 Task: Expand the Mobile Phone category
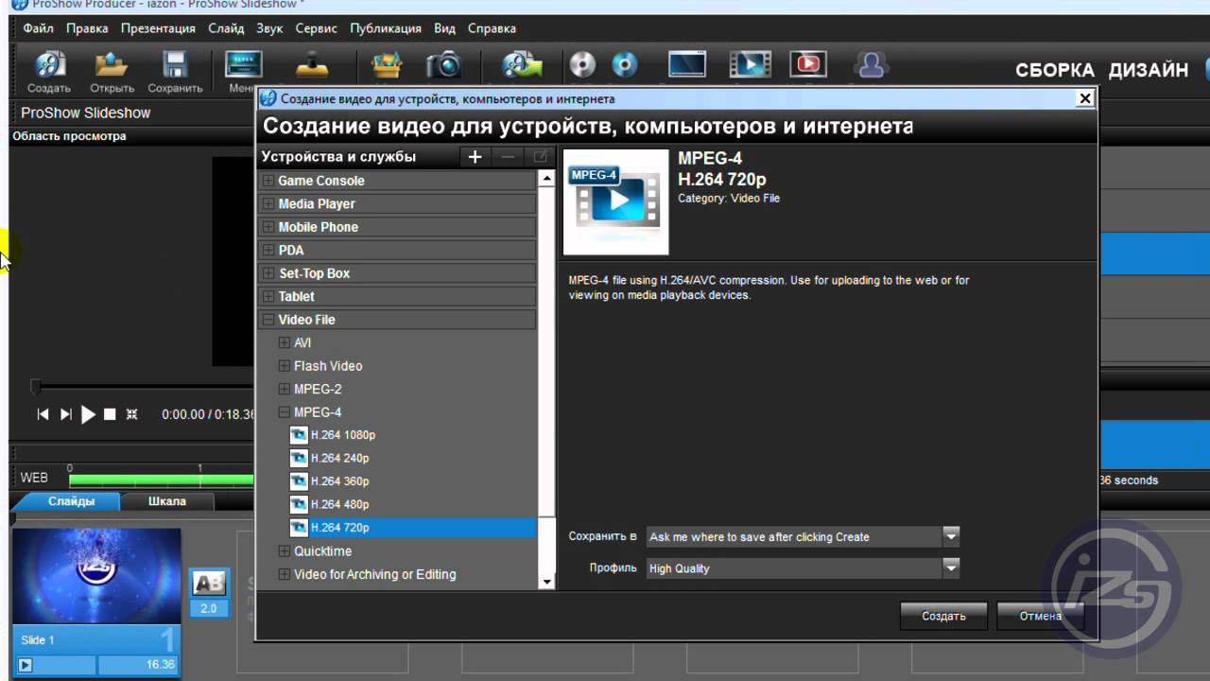[x=268, y=227]
